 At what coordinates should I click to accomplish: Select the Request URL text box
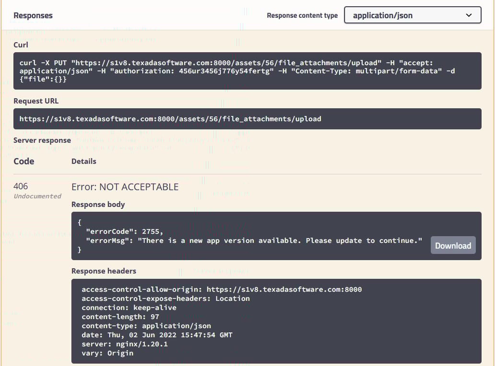pos(247,118)
